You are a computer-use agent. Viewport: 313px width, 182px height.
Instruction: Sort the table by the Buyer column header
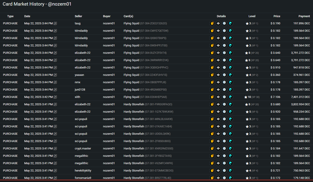[107, 16]
